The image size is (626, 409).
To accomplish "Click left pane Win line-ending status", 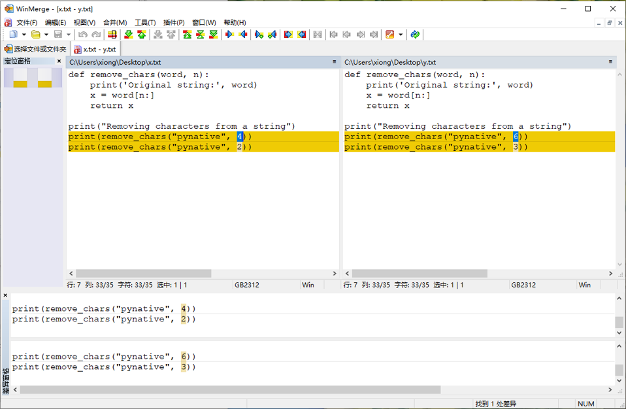I will point(308,285).
